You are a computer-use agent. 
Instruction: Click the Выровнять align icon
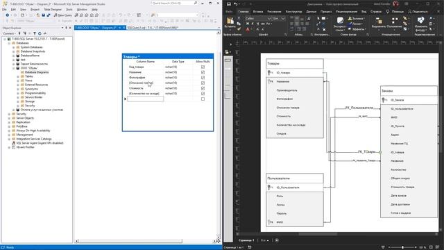click(379, 21)
